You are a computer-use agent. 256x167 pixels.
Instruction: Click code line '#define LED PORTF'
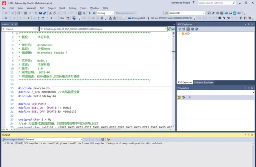pyautogui.click(x=32, y=104)
